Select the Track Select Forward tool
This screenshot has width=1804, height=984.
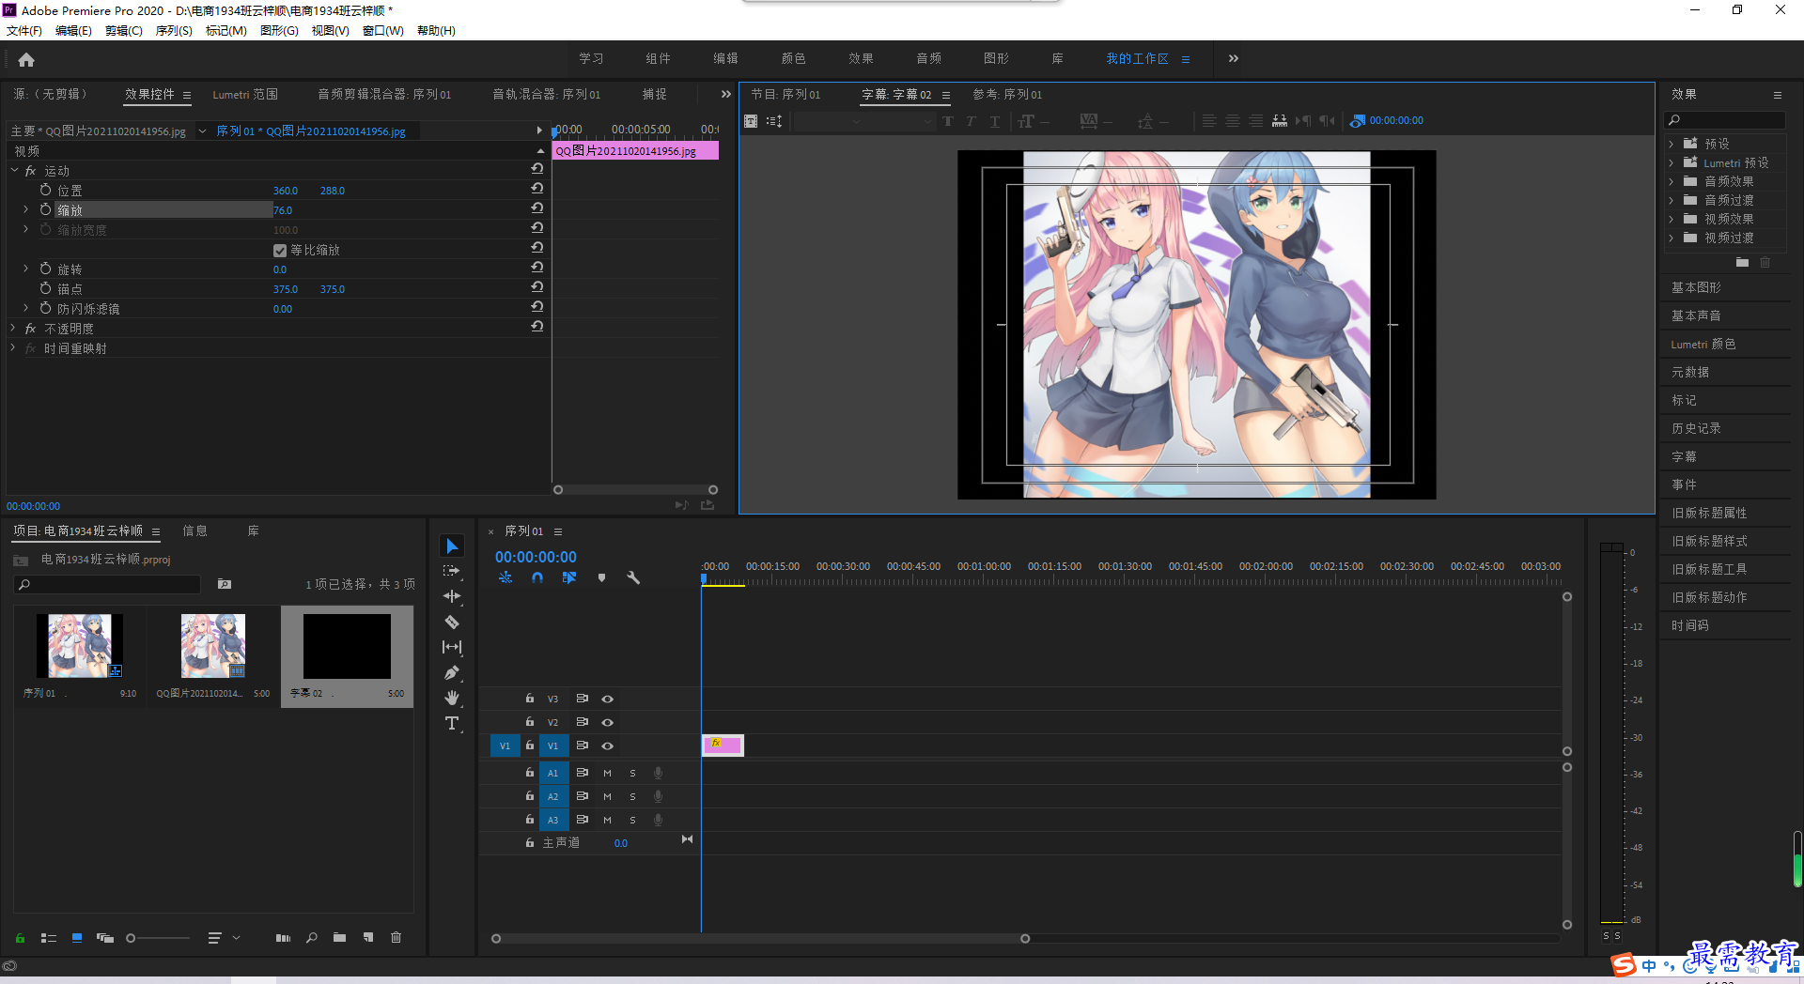click(452, 571)
